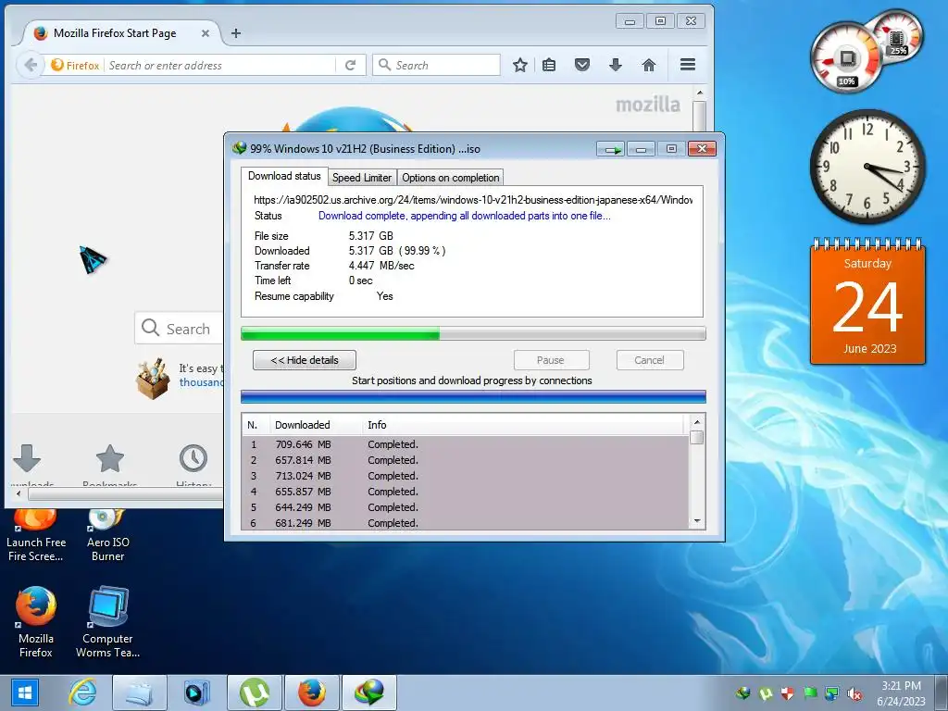Click the download progress bar

[473, 333]
